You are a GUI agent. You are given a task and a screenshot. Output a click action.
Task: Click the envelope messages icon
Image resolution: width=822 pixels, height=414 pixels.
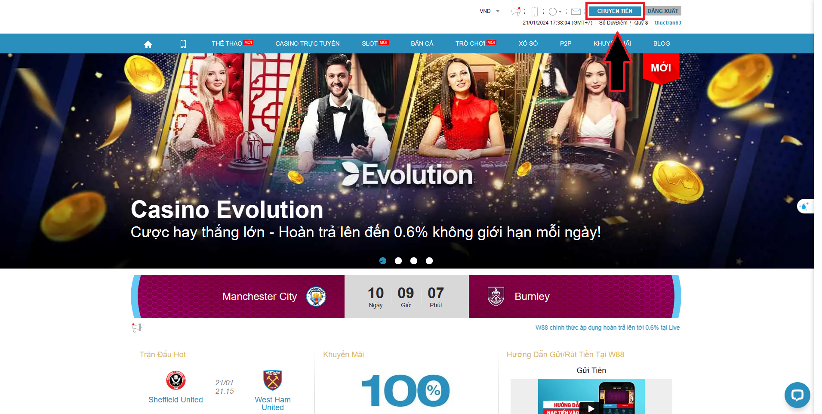(x=576, y=12)
